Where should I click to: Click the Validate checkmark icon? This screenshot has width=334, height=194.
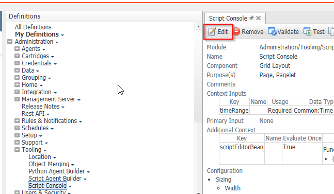pyautogui.click(x=272, y=31)
